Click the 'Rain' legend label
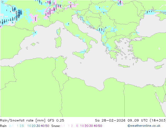 pyautogui.click(x=3, y=126)
